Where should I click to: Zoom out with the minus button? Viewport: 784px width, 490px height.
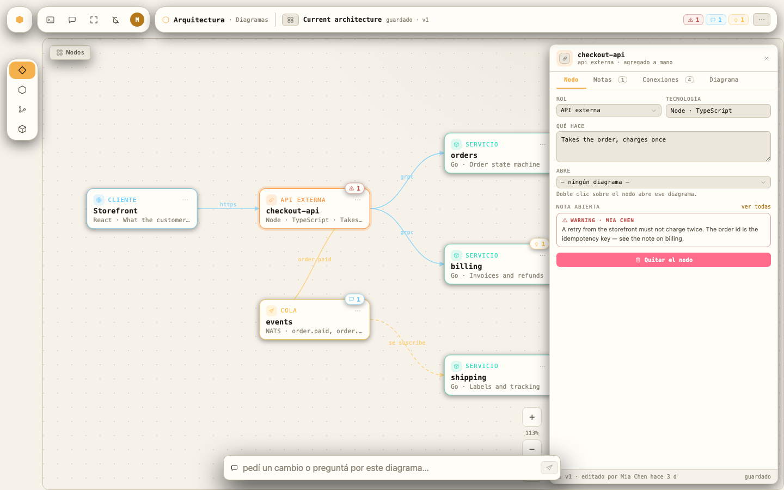coord(532,449)
